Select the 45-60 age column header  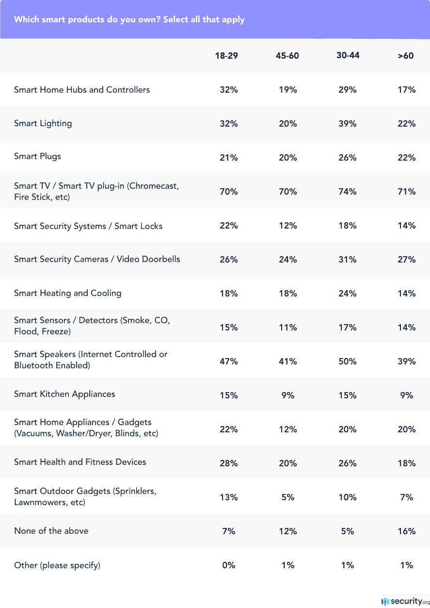[x=287, y=56]
